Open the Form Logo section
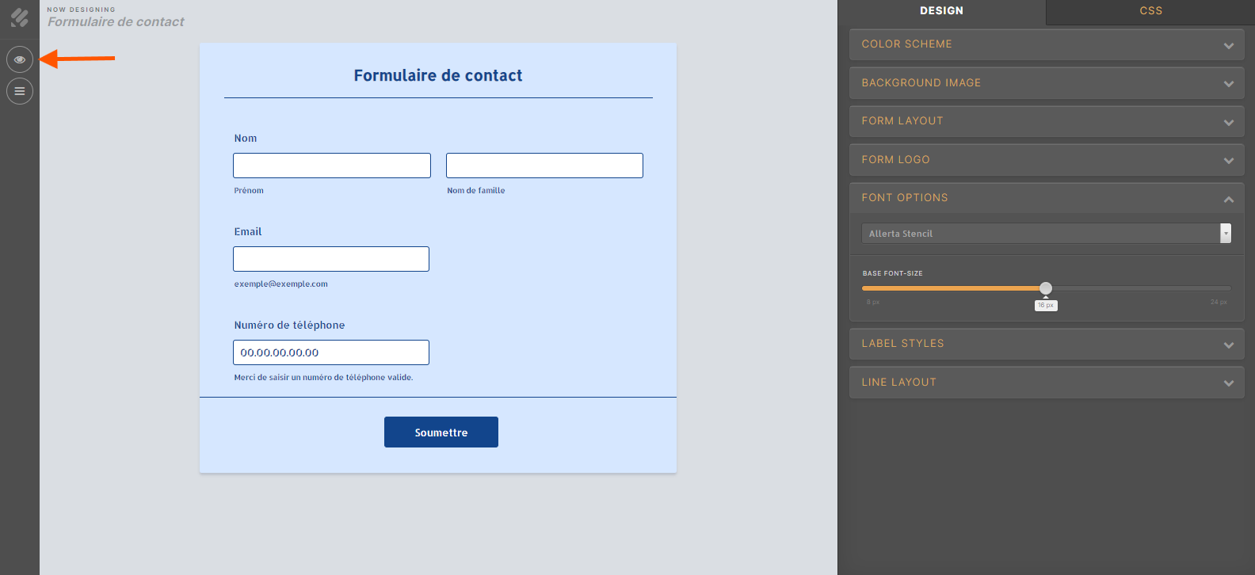 pyautogui.click(x=1046, y=160)
